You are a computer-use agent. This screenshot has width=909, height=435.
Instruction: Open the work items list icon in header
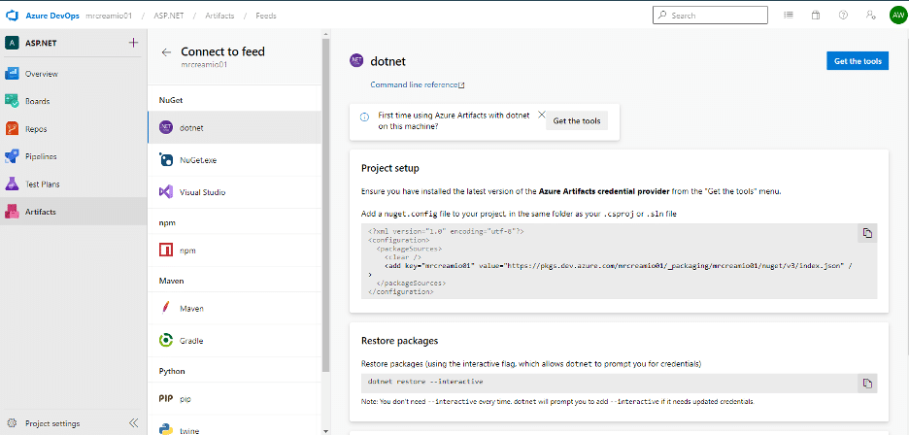(x=789, y=16)
